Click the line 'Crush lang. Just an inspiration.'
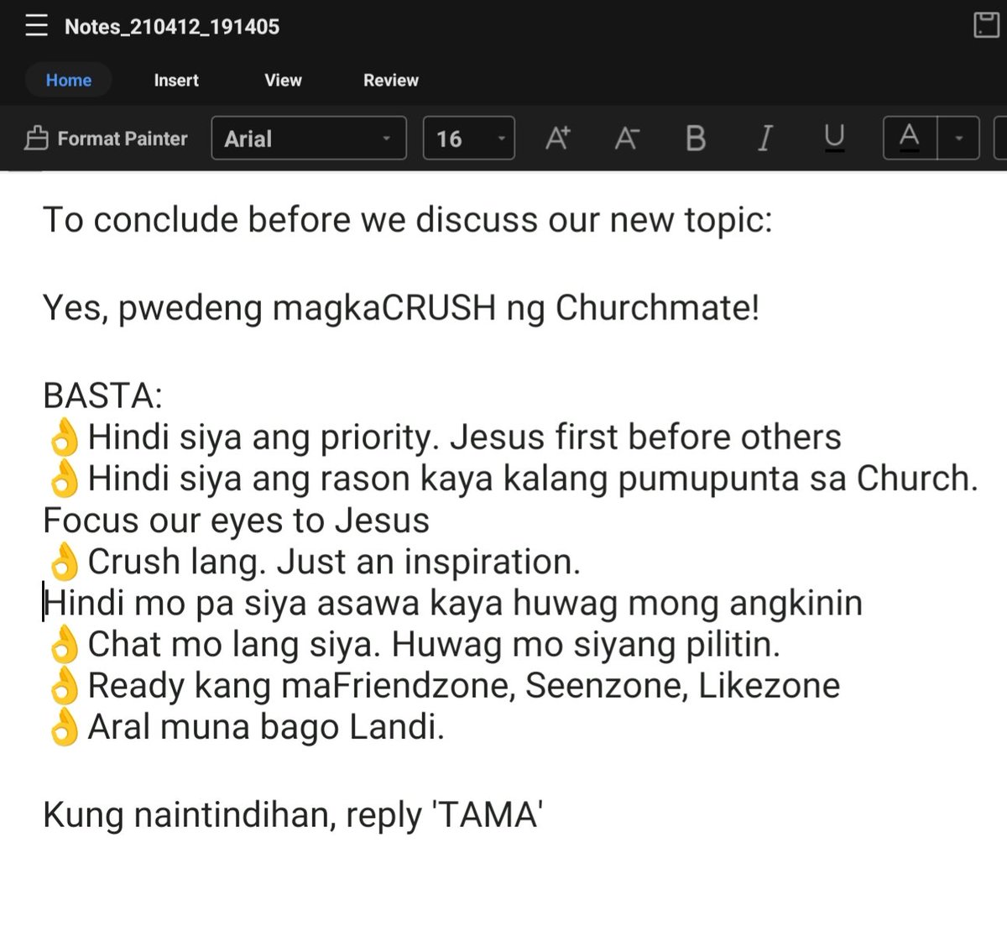The height and width of the screenshot is (942, 1007). point(334,562)
